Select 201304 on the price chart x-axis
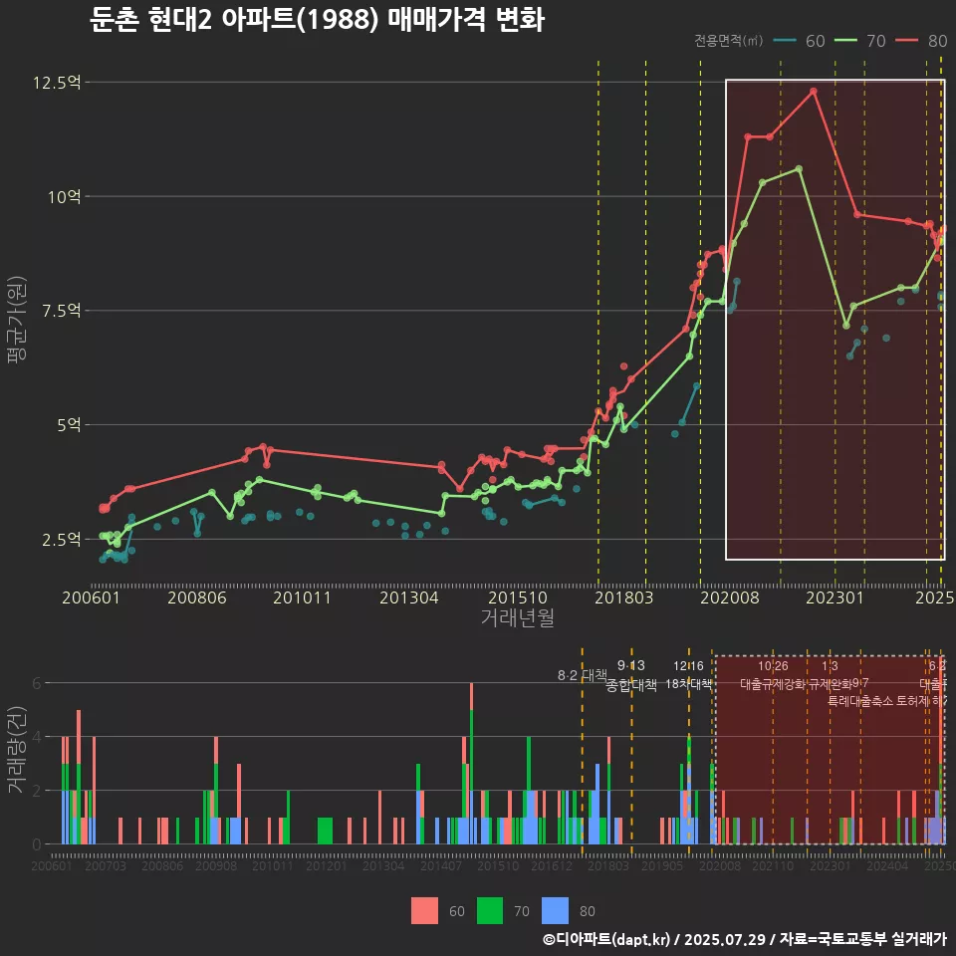This screenshot has height=956, width=956. [409, 597]
